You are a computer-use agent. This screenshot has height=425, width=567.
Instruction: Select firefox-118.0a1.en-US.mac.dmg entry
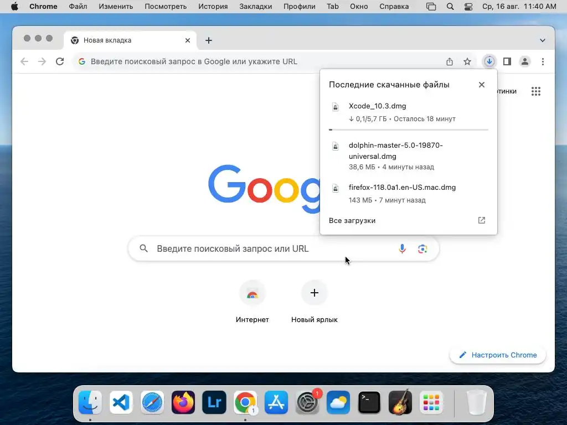[409, 194]
